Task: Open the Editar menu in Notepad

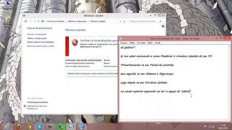Action: click(132, 43)
